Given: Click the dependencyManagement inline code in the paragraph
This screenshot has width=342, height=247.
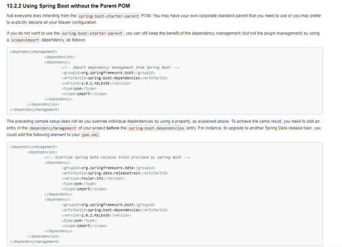Looking at the screenshot, I should (x=53, y=128).
